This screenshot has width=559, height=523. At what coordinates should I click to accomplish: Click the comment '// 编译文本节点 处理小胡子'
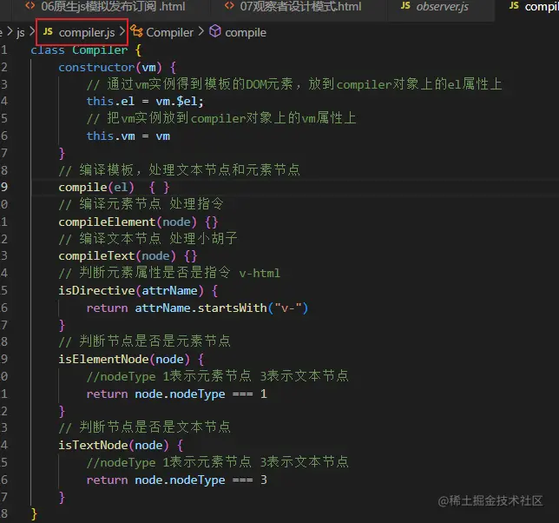coord(148,238)
